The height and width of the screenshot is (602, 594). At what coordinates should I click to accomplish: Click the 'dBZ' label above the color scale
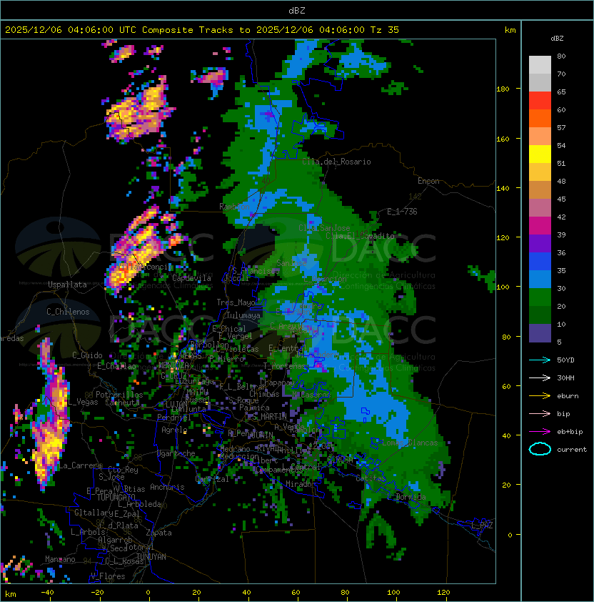tap(557, 39)
